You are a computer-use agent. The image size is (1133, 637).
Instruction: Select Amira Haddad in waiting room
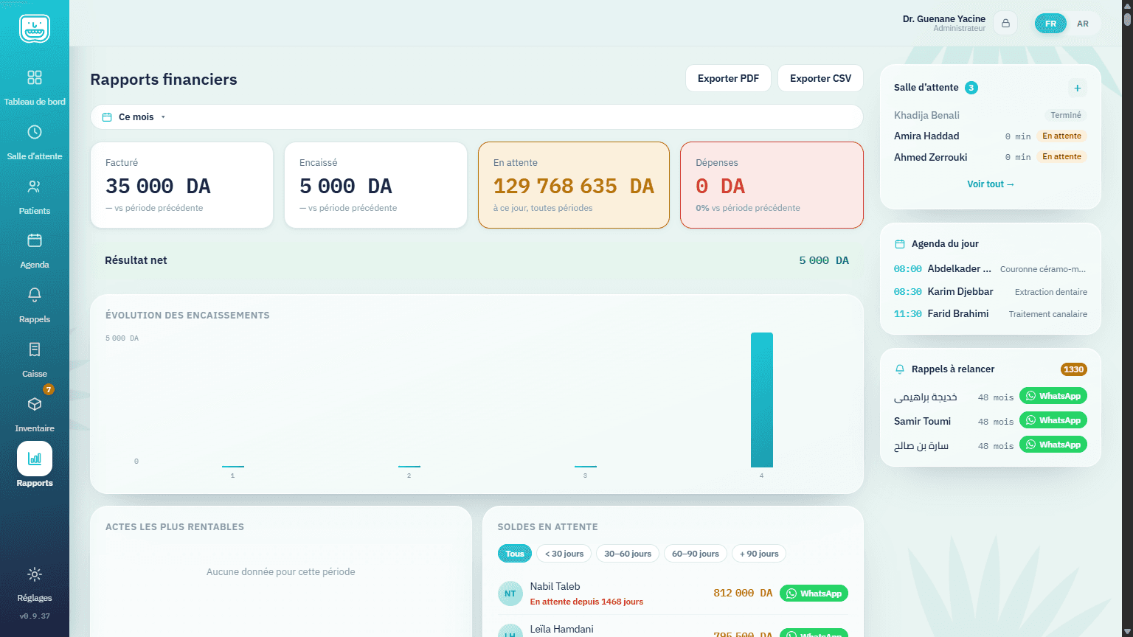(990, 136)
